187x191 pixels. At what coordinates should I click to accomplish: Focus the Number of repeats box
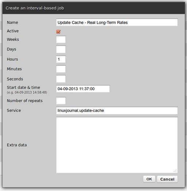pyautogui.click(x=61, y=101)
